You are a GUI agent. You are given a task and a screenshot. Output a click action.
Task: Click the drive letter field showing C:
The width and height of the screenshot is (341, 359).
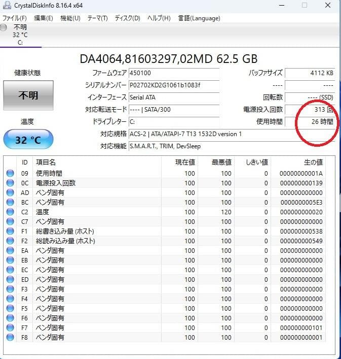click(174, 121)
